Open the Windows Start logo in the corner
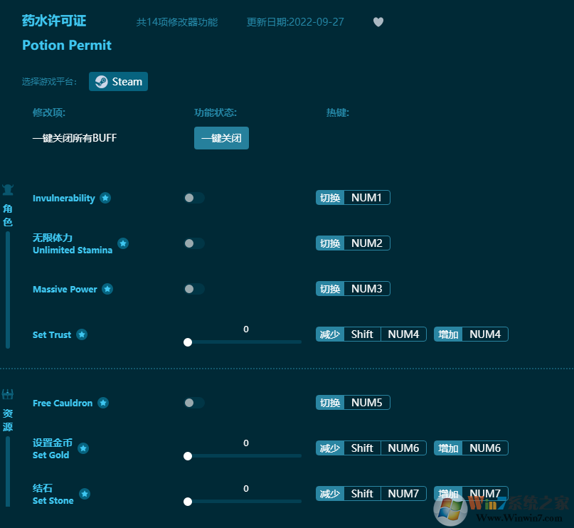 pyautogui.click(x=450, y=509)
